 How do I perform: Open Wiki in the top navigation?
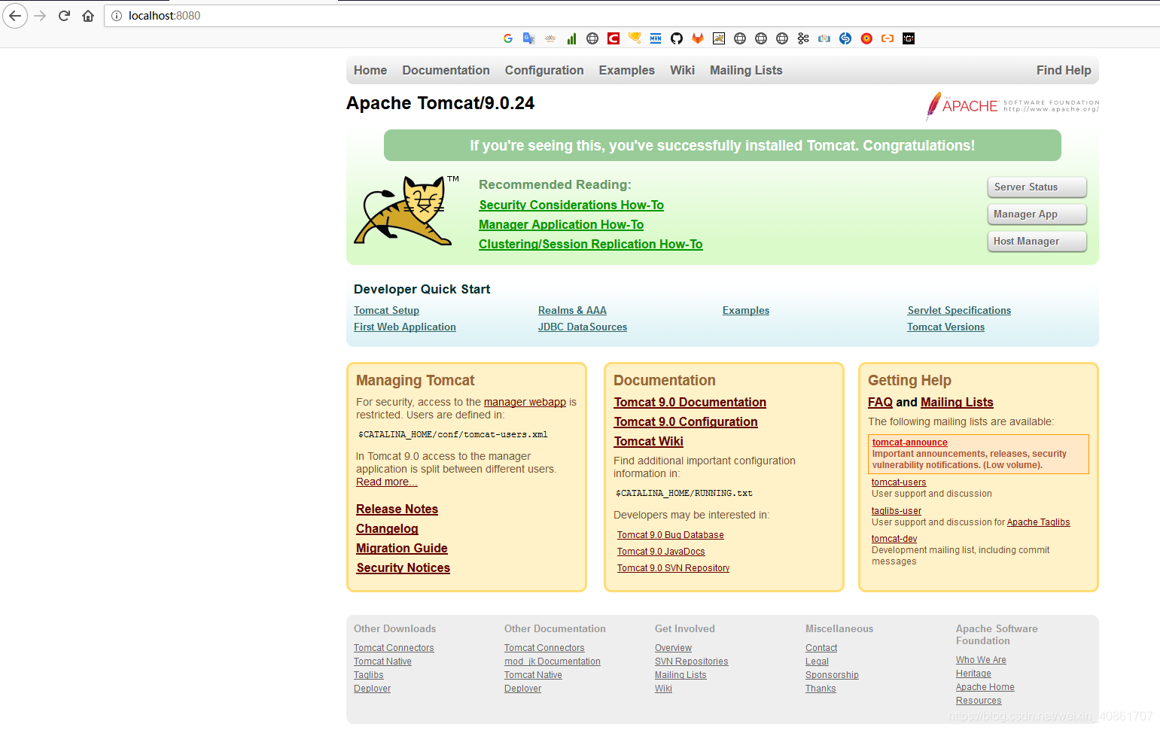tap(682, 70)
